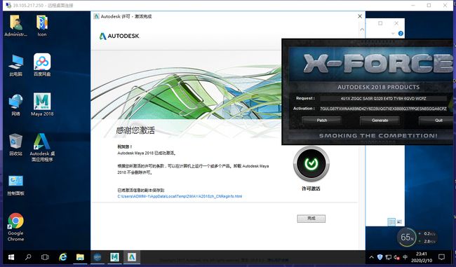Show hidden system tray icons
The width and height of the screenshot is (456, 267).
pyautogui.click(x=371, y=257)
